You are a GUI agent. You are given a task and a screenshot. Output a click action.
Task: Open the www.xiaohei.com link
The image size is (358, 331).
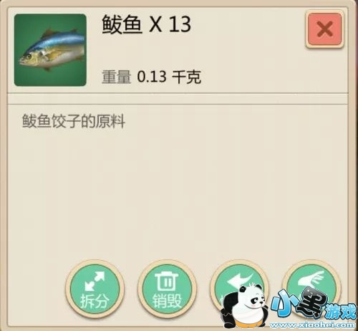click(x=312, y=325)
